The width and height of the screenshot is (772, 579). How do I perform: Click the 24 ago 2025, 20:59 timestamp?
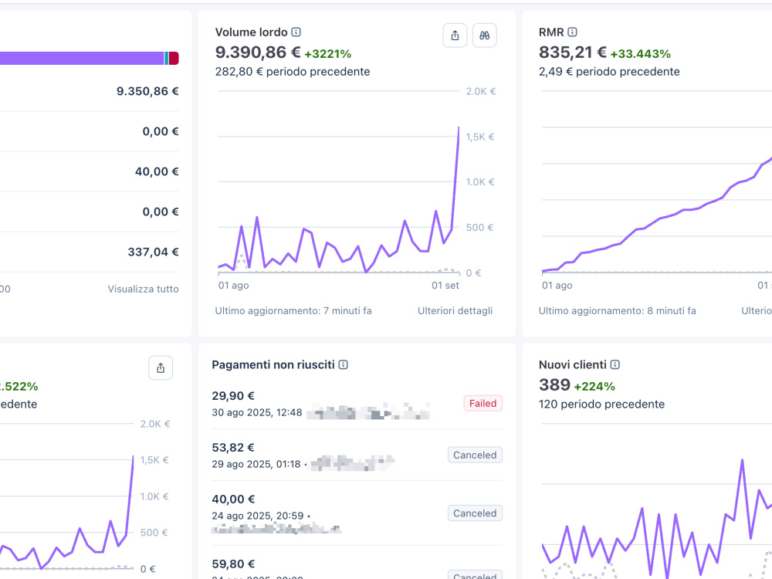(x=258, y=516)
